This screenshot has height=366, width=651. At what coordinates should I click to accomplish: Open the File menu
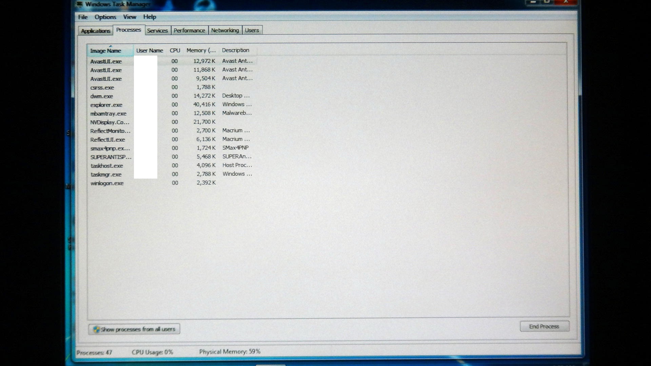tap(83, 17)
